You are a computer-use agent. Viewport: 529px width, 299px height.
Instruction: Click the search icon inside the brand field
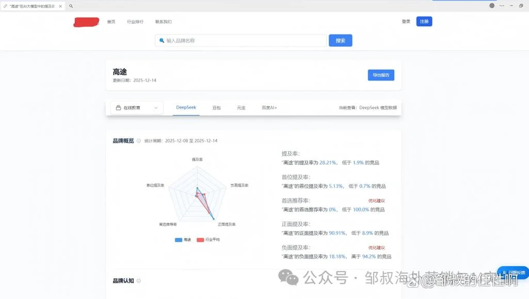162,40
